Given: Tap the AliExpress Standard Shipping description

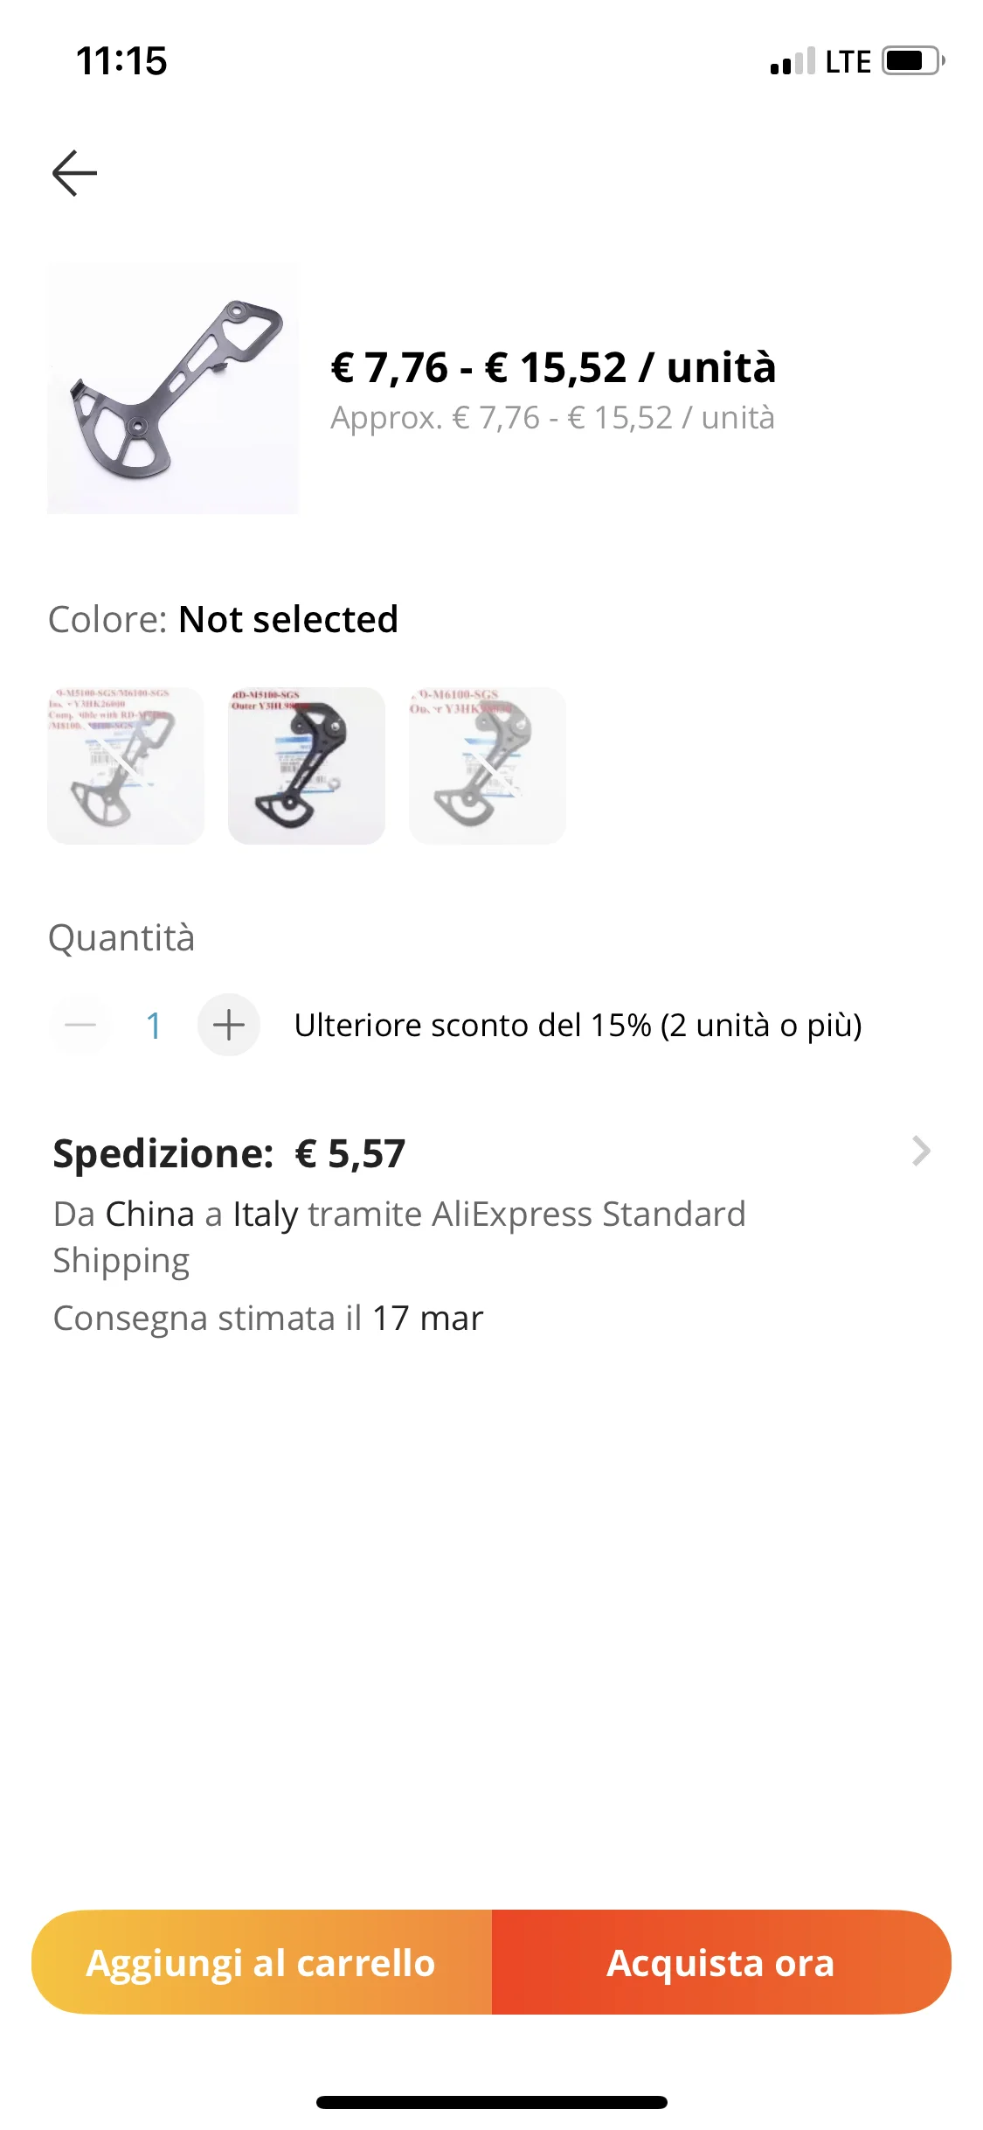Looking at the screenshot, I should tap(399, 1236).
